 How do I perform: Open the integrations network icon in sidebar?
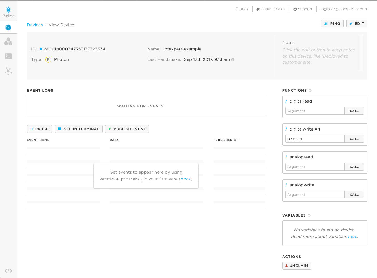click(x=8, y=71)
